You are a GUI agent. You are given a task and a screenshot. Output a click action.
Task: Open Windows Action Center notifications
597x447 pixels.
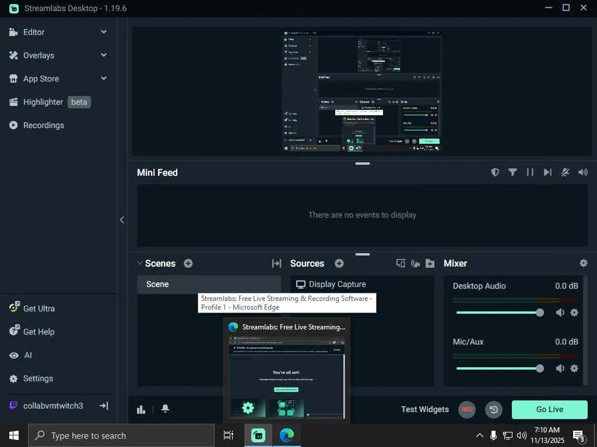[579, 435]
